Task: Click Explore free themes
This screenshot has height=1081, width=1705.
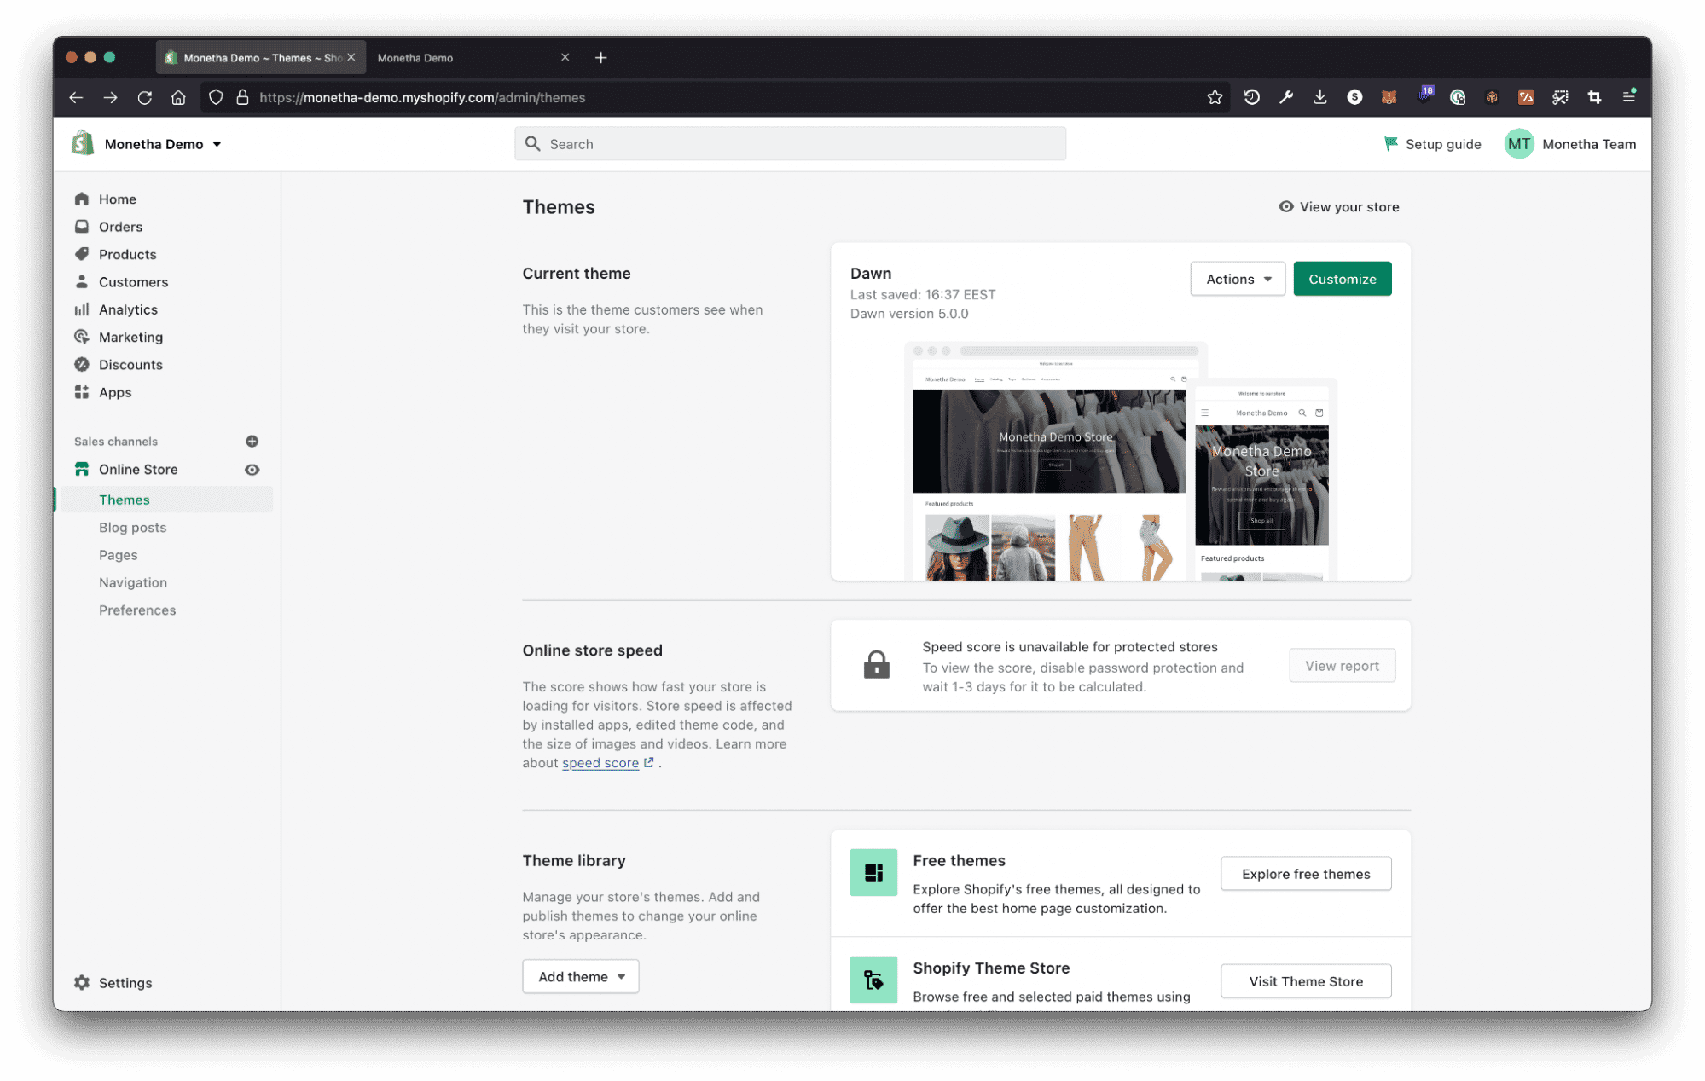Action: (x=1306, y=874)
